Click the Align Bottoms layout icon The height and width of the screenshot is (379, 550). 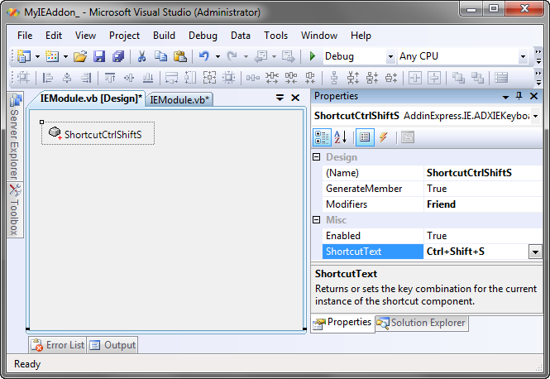tap(148, 78)
